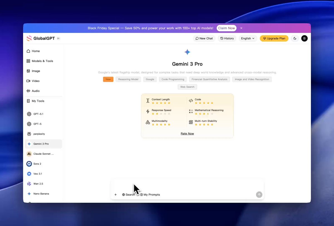Click the Mathematical Reasoning star rating
The height and width of the screenshot is (226, 334).
pos(204,114)
